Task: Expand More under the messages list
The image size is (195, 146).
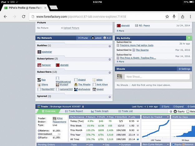Action: click(120, 31)
